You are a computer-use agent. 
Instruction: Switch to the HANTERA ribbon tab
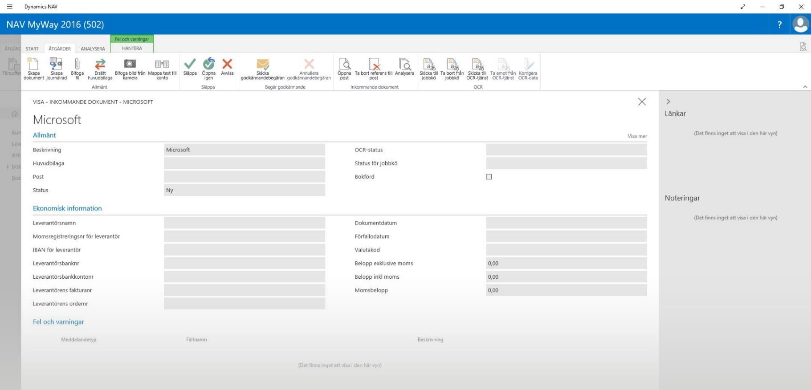pyautogui.click(x=132, y=48)
